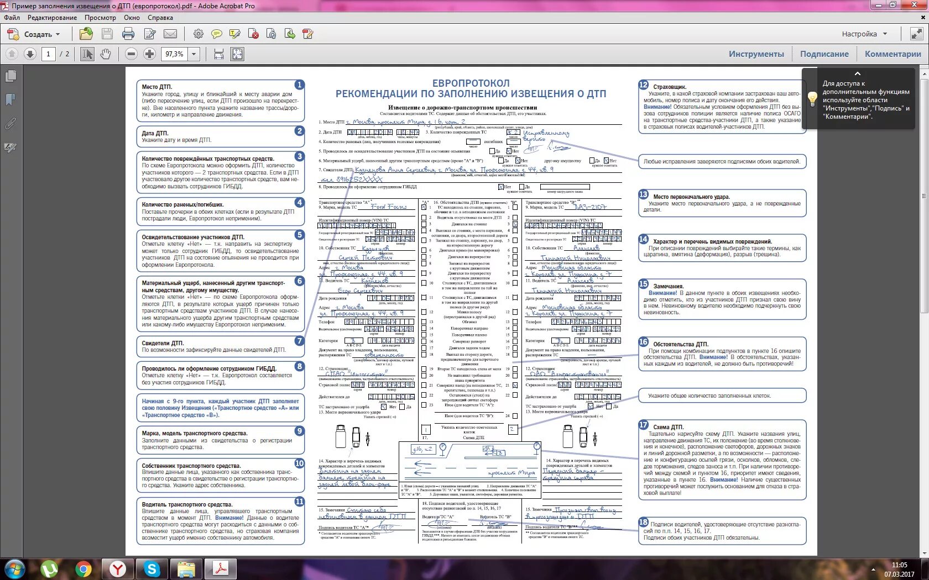Open the Справка menu
The image size is (929, 580).
click(160, 18)
